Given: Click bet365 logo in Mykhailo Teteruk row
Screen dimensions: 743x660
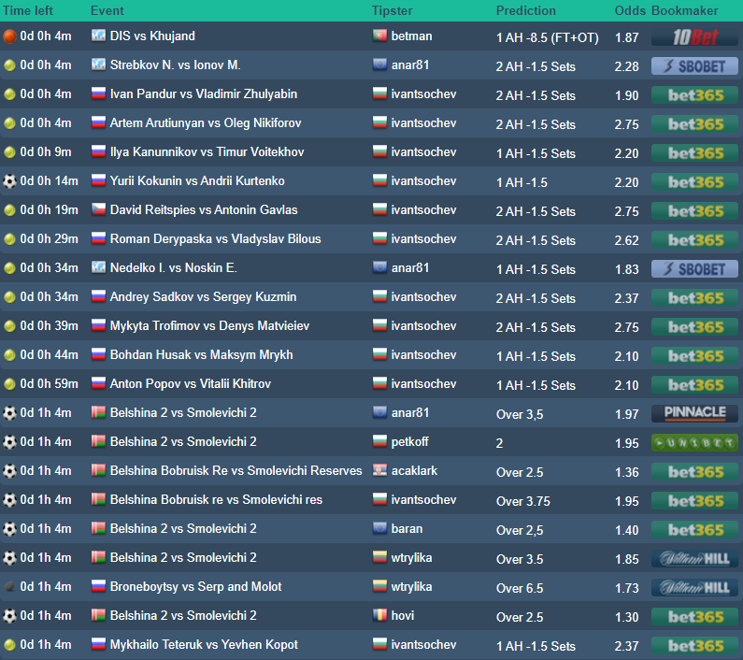Looking at the screenshot, I should point(694,645).
